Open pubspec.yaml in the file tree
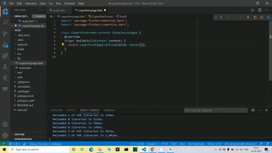Screen dimensions: 272x153 [25, 101]
